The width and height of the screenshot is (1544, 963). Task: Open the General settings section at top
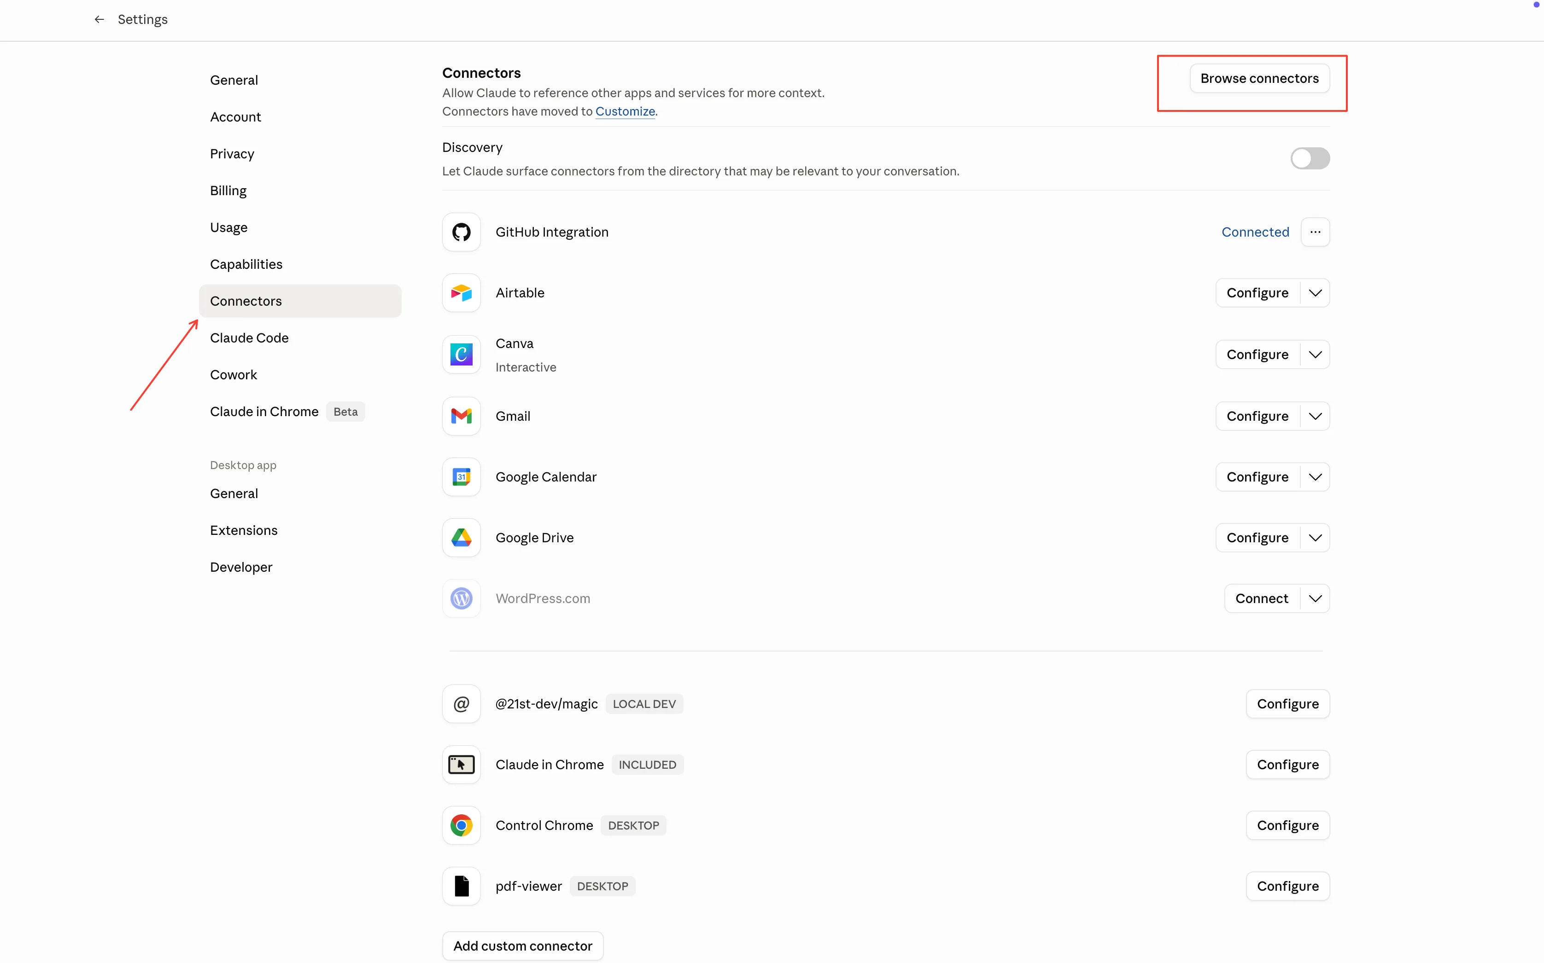300,80
